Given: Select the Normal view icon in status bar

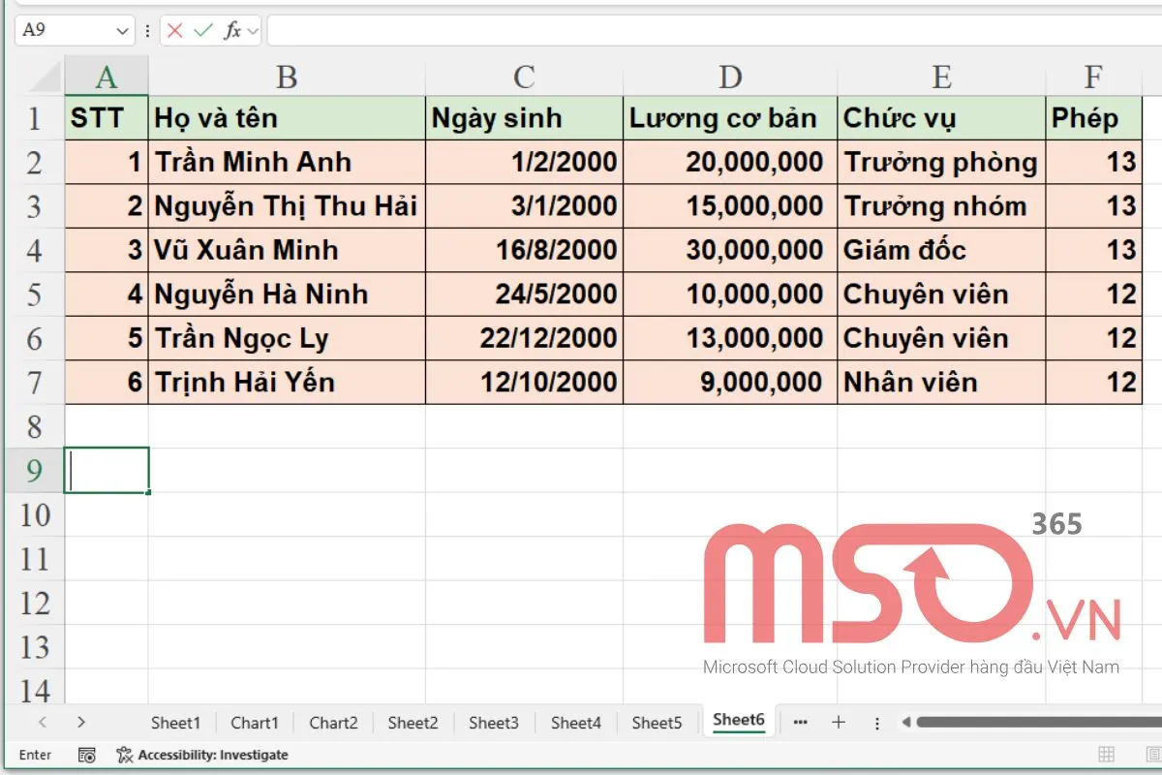Looking at the screenshot, I should coord(1104,754).
